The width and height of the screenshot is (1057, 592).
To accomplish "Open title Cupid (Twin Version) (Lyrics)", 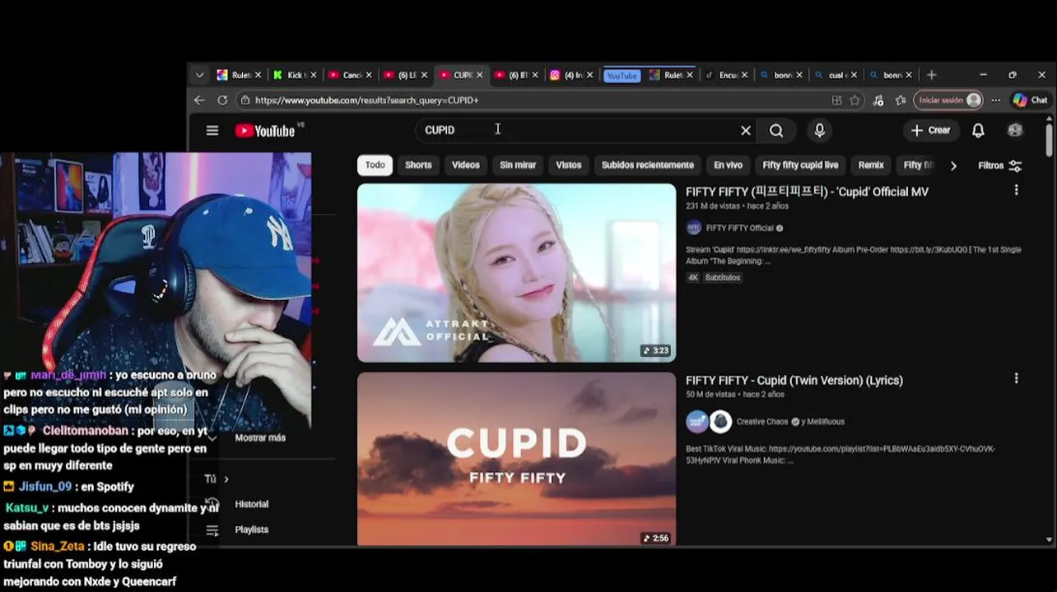I will pos(794,380).
